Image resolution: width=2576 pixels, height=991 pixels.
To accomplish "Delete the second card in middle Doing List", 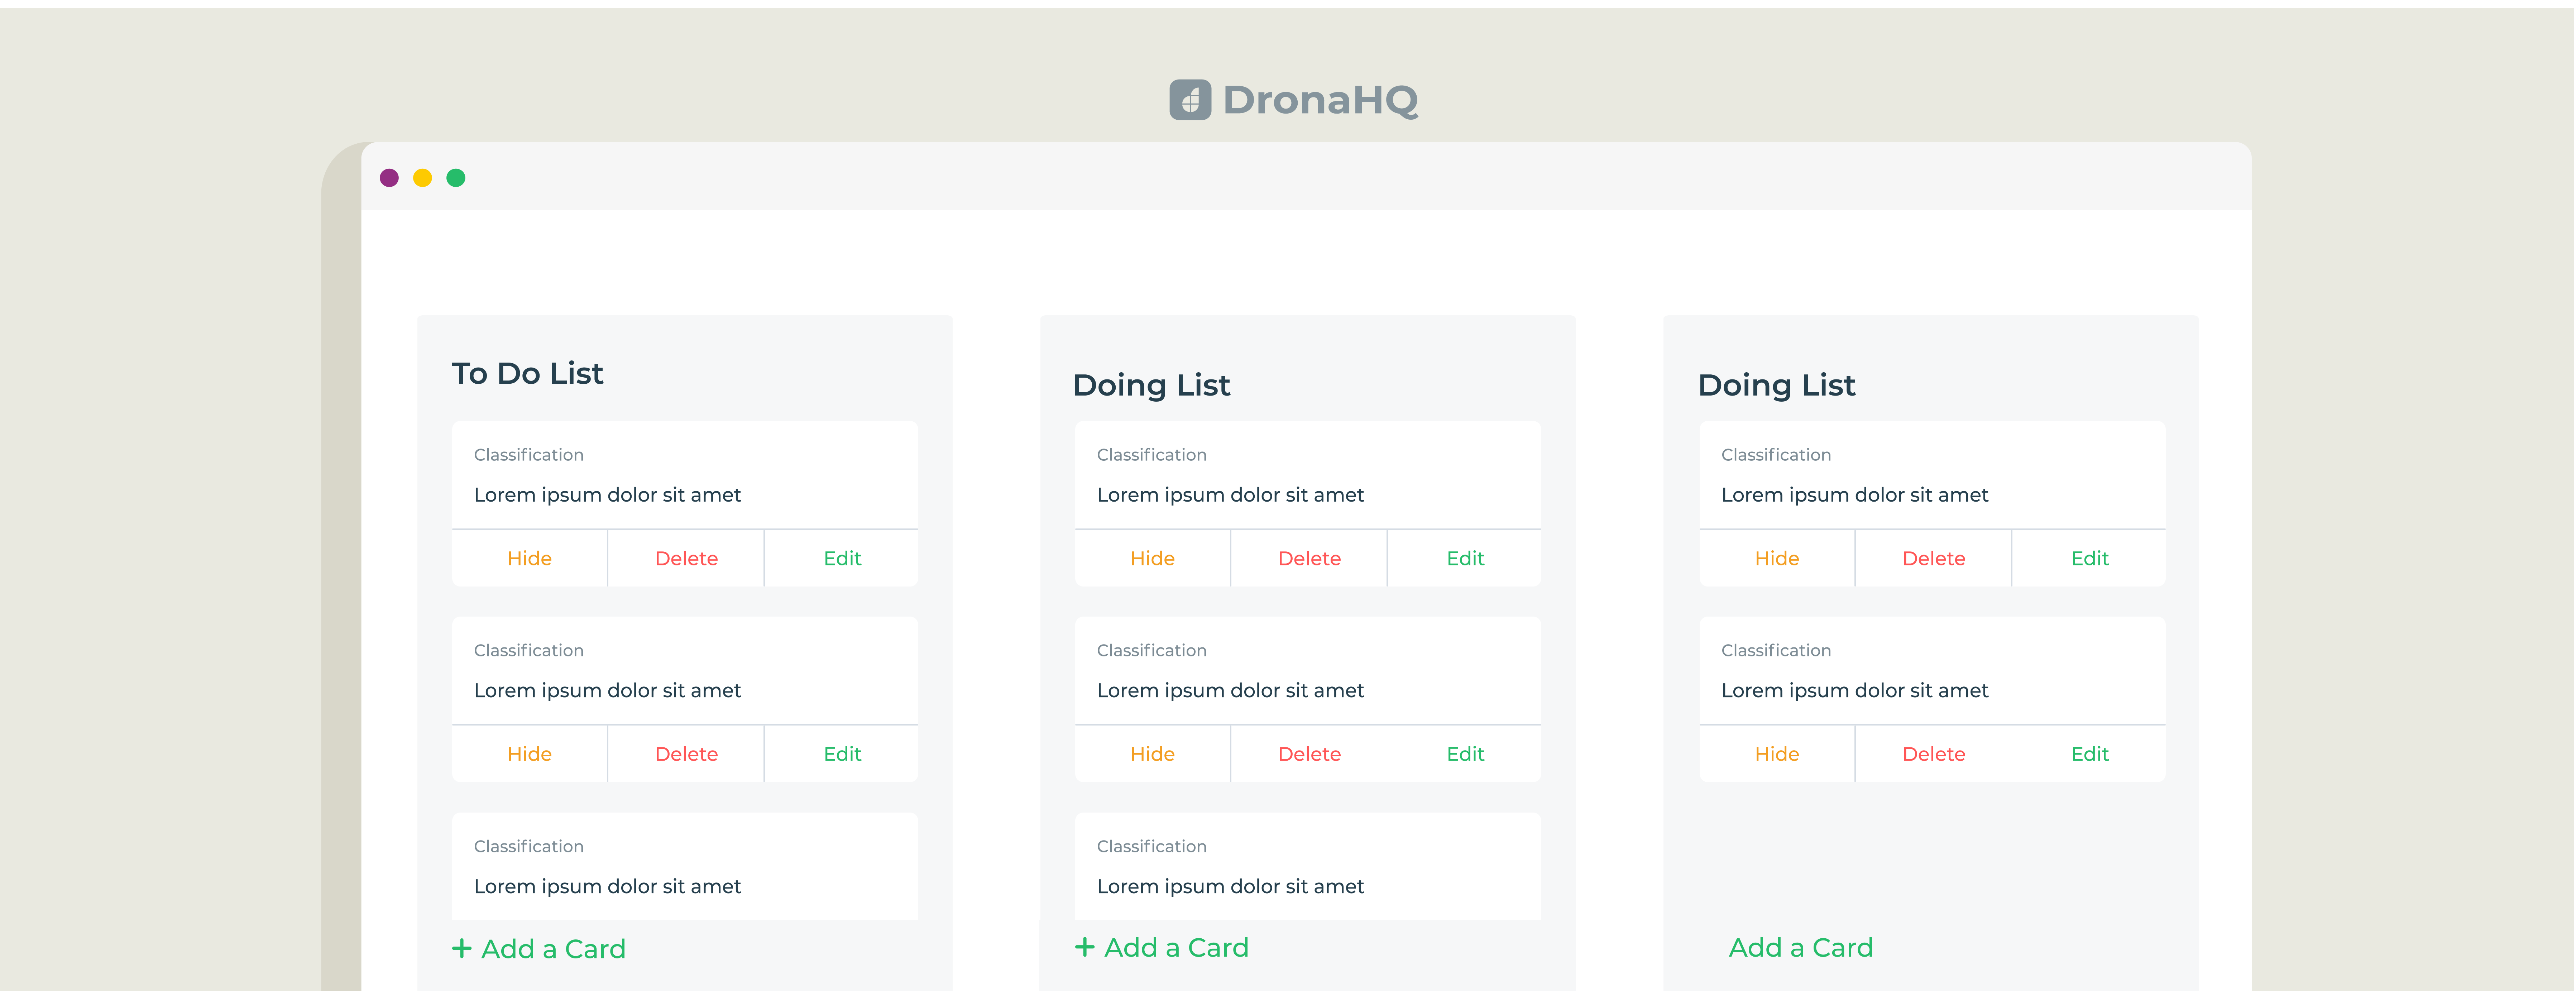I will [1309, 754].
